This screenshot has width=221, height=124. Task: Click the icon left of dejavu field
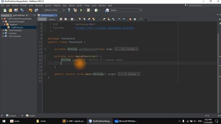pyautogui.click(x=107, y=10)
